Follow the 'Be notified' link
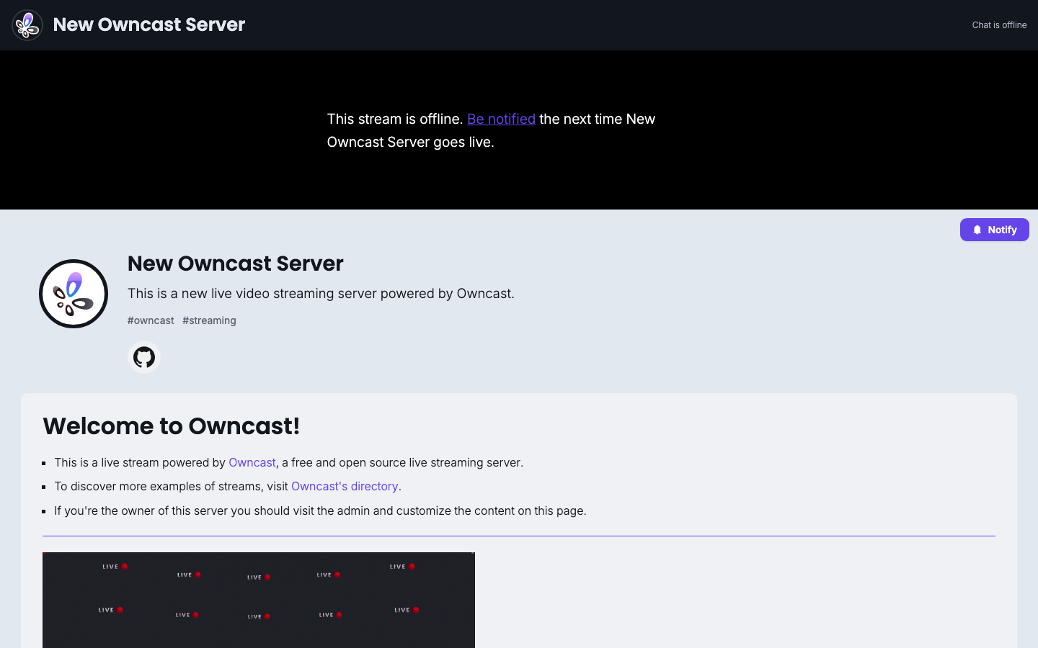This screenshot has height=648, width=1038. (501, 119)
